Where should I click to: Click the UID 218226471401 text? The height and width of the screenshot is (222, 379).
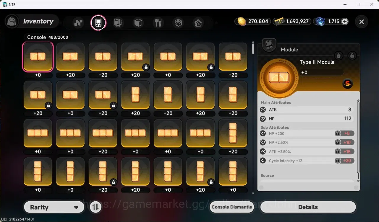pyautogui.click(x=18, y=219)
